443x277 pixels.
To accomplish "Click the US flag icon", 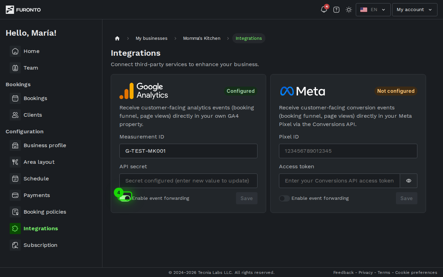I will (364, 10).
